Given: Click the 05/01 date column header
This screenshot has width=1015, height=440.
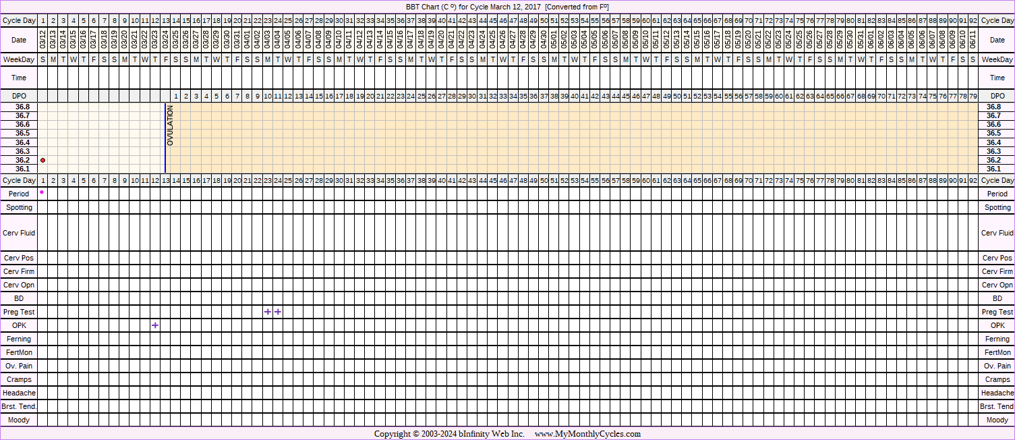Looking at the screenshot, I should pos(554,40).
